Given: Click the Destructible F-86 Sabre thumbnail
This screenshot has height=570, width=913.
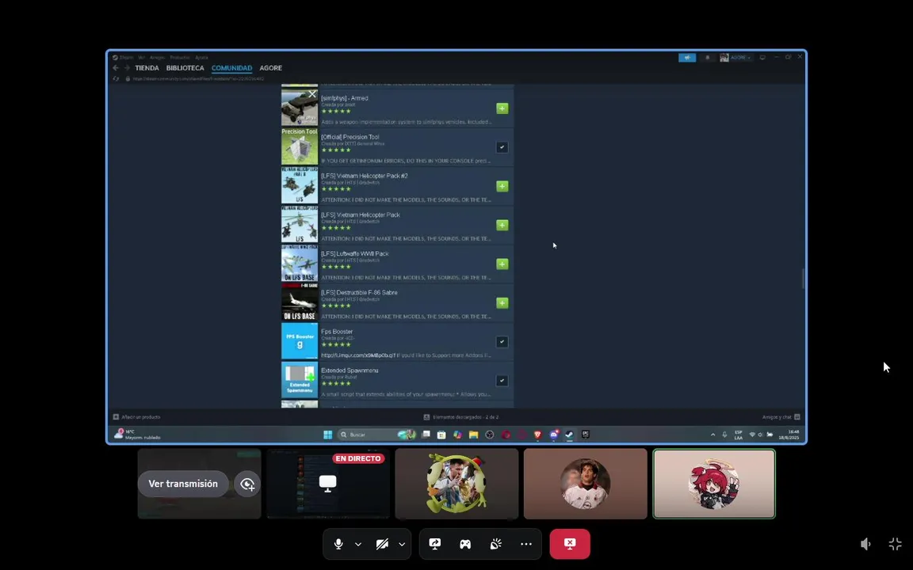Looking at the screenshot, I should (x=300, y=302).
